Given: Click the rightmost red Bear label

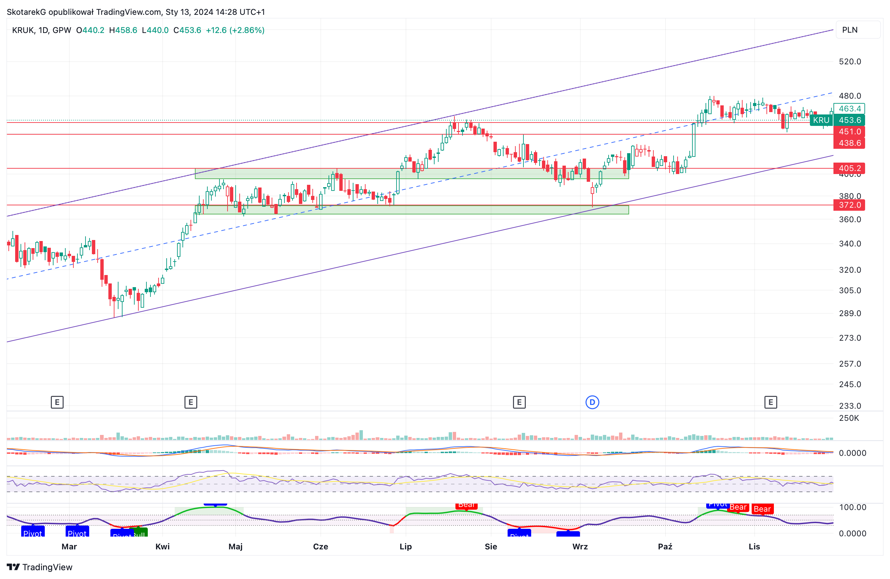Looking at the screenshot, I should (x=762, y=509).
